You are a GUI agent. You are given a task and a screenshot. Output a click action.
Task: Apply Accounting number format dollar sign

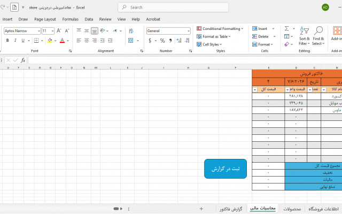pyautogui.click(x=150, y=41)
